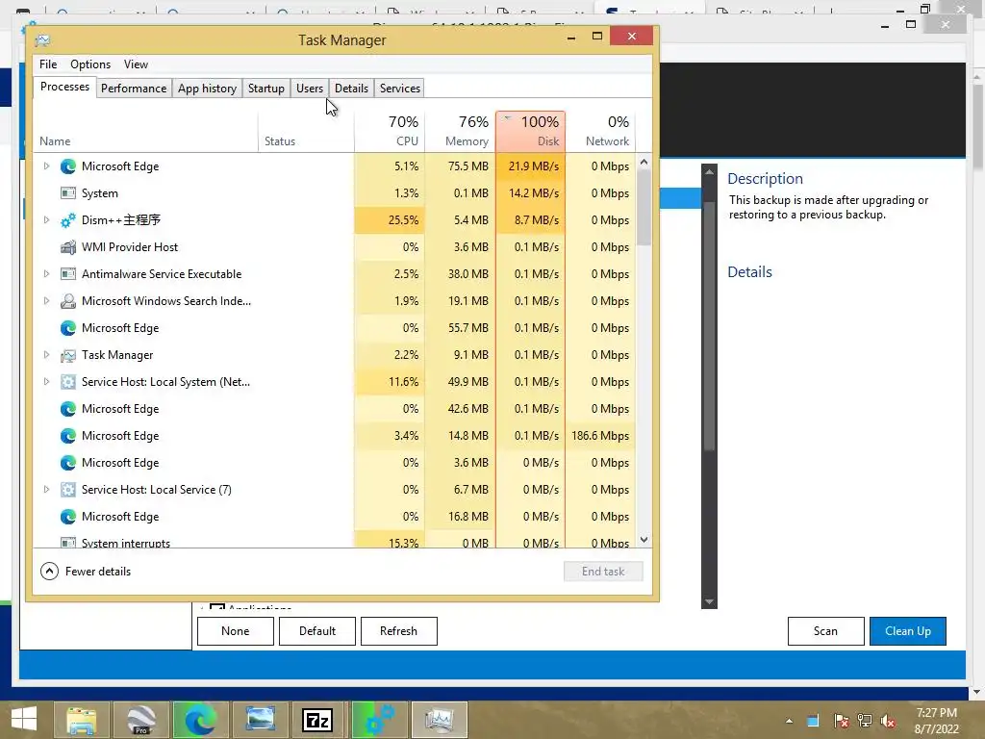Select the System interrupts process row

[334, 541]
